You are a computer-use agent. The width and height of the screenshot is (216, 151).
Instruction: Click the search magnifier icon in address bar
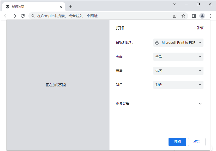click(33, 16)
